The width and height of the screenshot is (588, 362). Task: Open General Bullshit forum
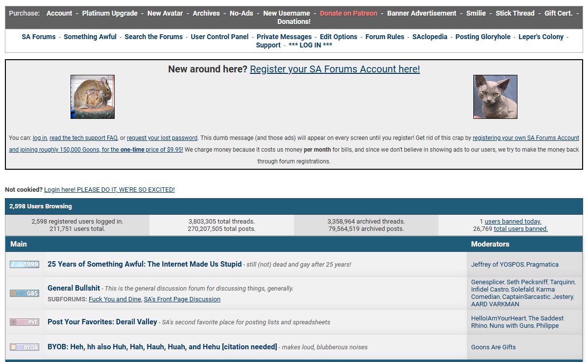73,288
